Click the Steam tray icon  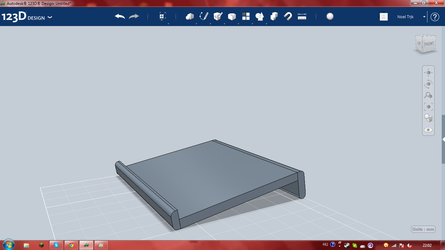click(x=347, y=245)
